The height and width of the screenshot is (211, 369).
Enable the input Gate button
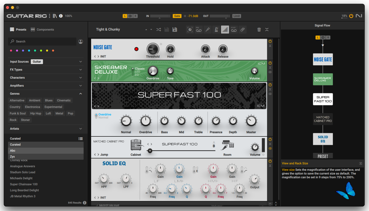coord(177,16)
